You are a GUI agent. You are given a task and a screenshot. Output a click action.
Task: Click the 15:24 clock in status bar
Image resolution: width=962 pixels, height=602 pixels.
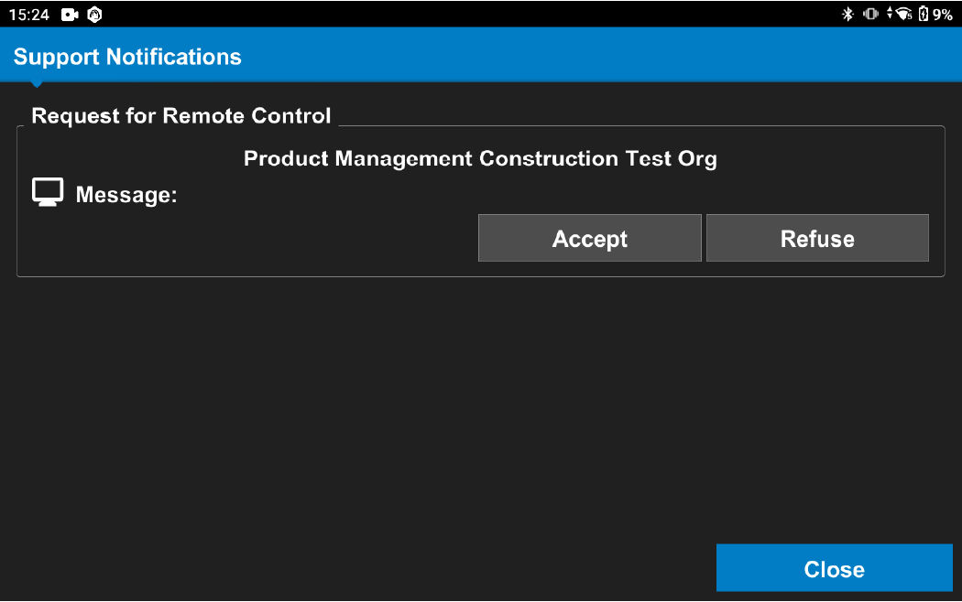coord(28,14)
